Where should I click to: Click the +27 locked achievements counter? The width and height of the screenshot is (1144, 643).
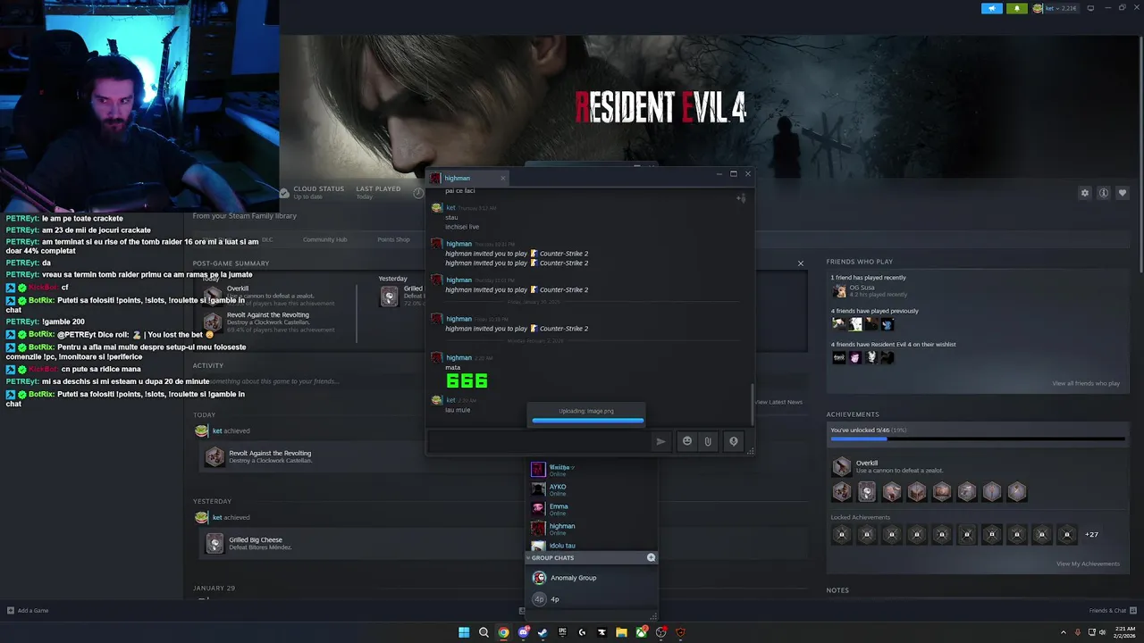[x=1091, y=535]
